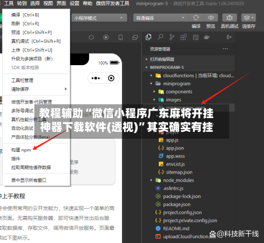
Task: Expand the node_modules folder
Action: 151,180
